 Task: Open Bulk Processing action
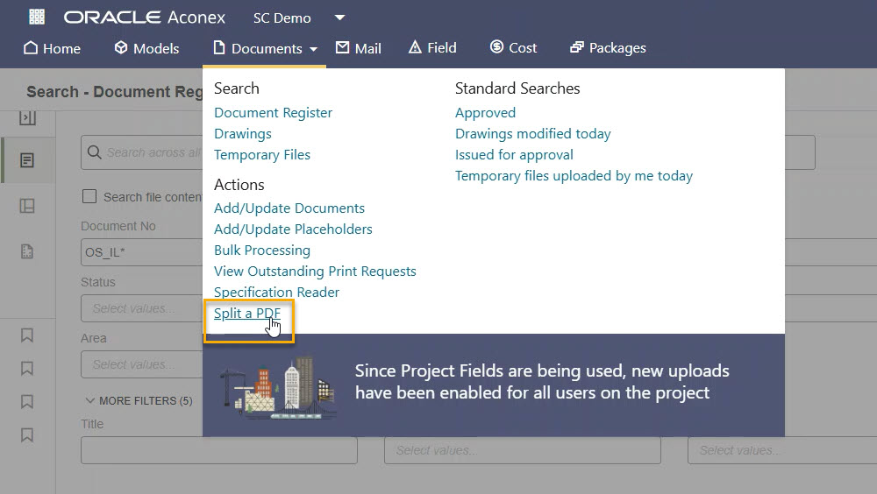pos(261,251)
